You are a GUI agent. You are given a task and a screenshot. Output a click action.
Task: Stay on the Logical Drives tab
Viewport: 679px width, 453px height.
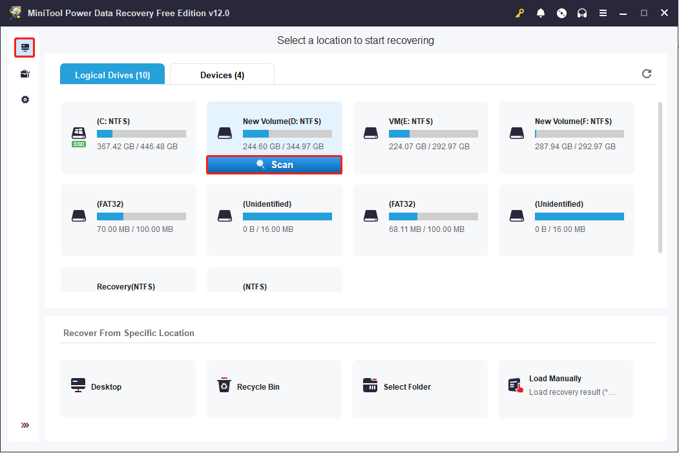click(112, 74)
